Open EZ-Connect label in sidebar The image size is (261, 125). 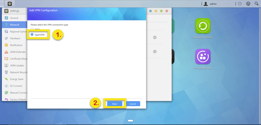(x=16, y=86)
